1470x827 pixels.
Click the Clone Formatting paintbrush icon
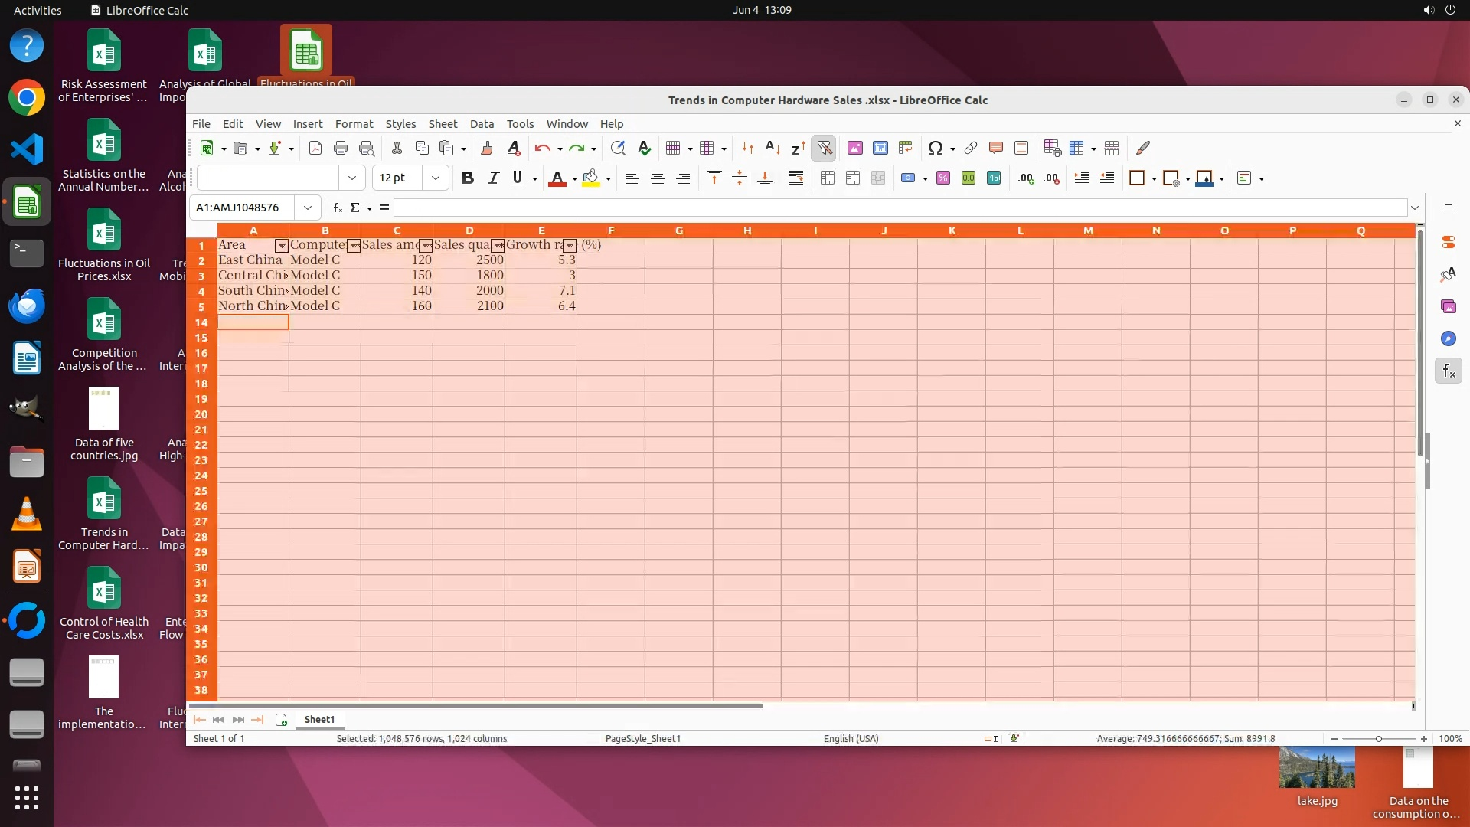tap(486, 149)
